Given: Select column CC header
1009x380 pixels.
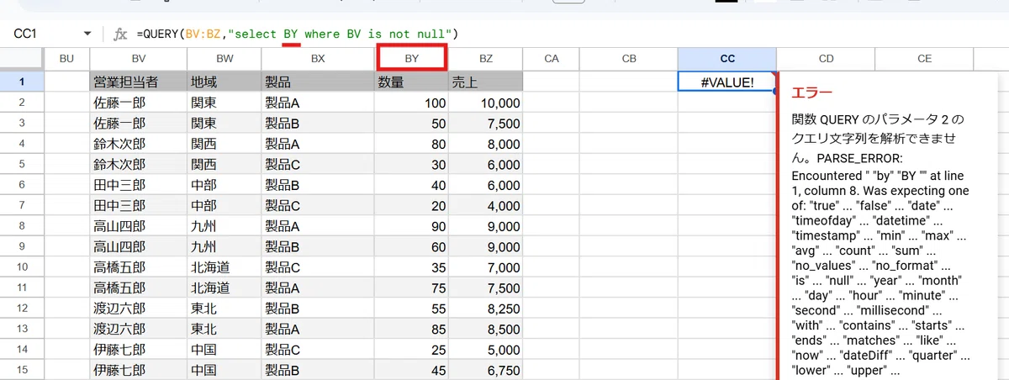Looking at the screenshot, I should 727,59.
